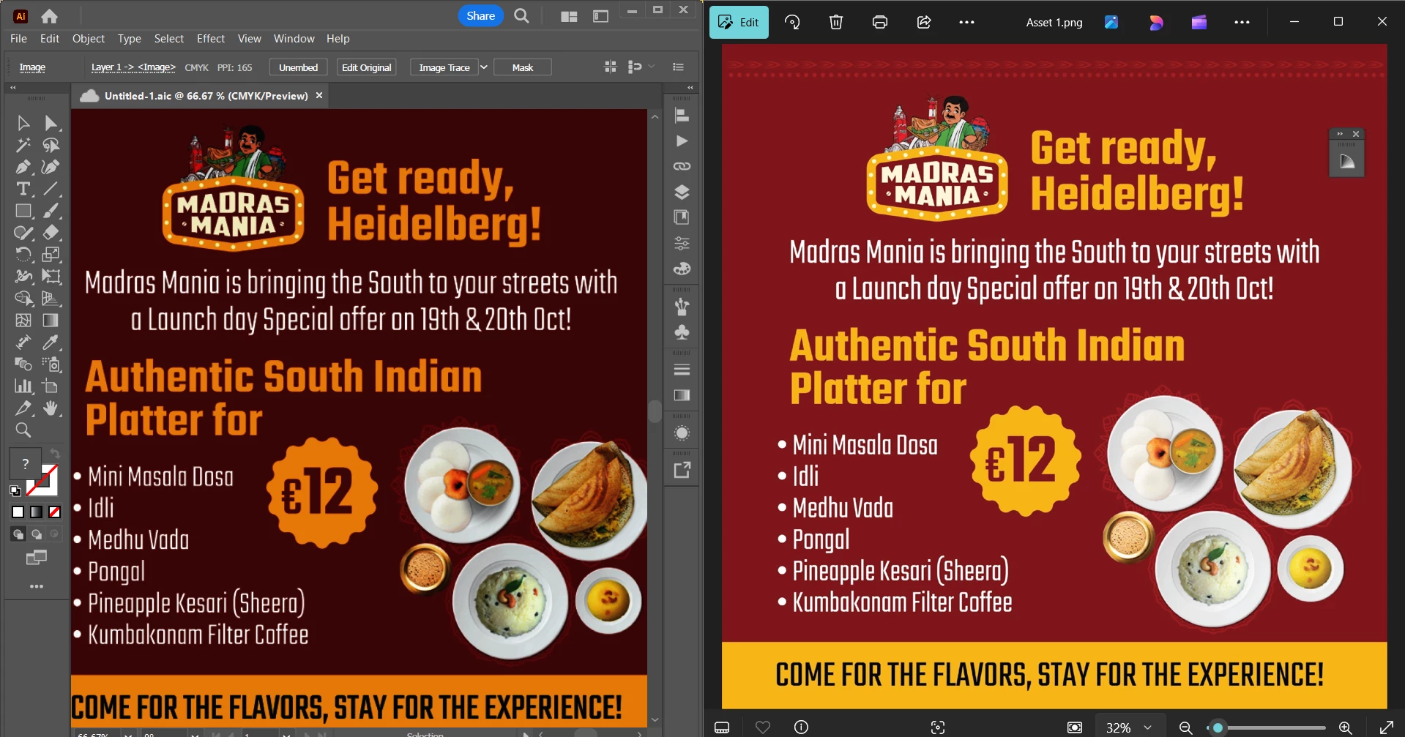
Task: Click the Image Trace button
Action: 444,67
